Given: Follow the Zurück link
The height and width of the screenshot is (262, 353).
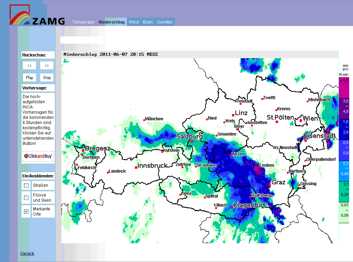Looking at the screenshot, I should point(27,253).
